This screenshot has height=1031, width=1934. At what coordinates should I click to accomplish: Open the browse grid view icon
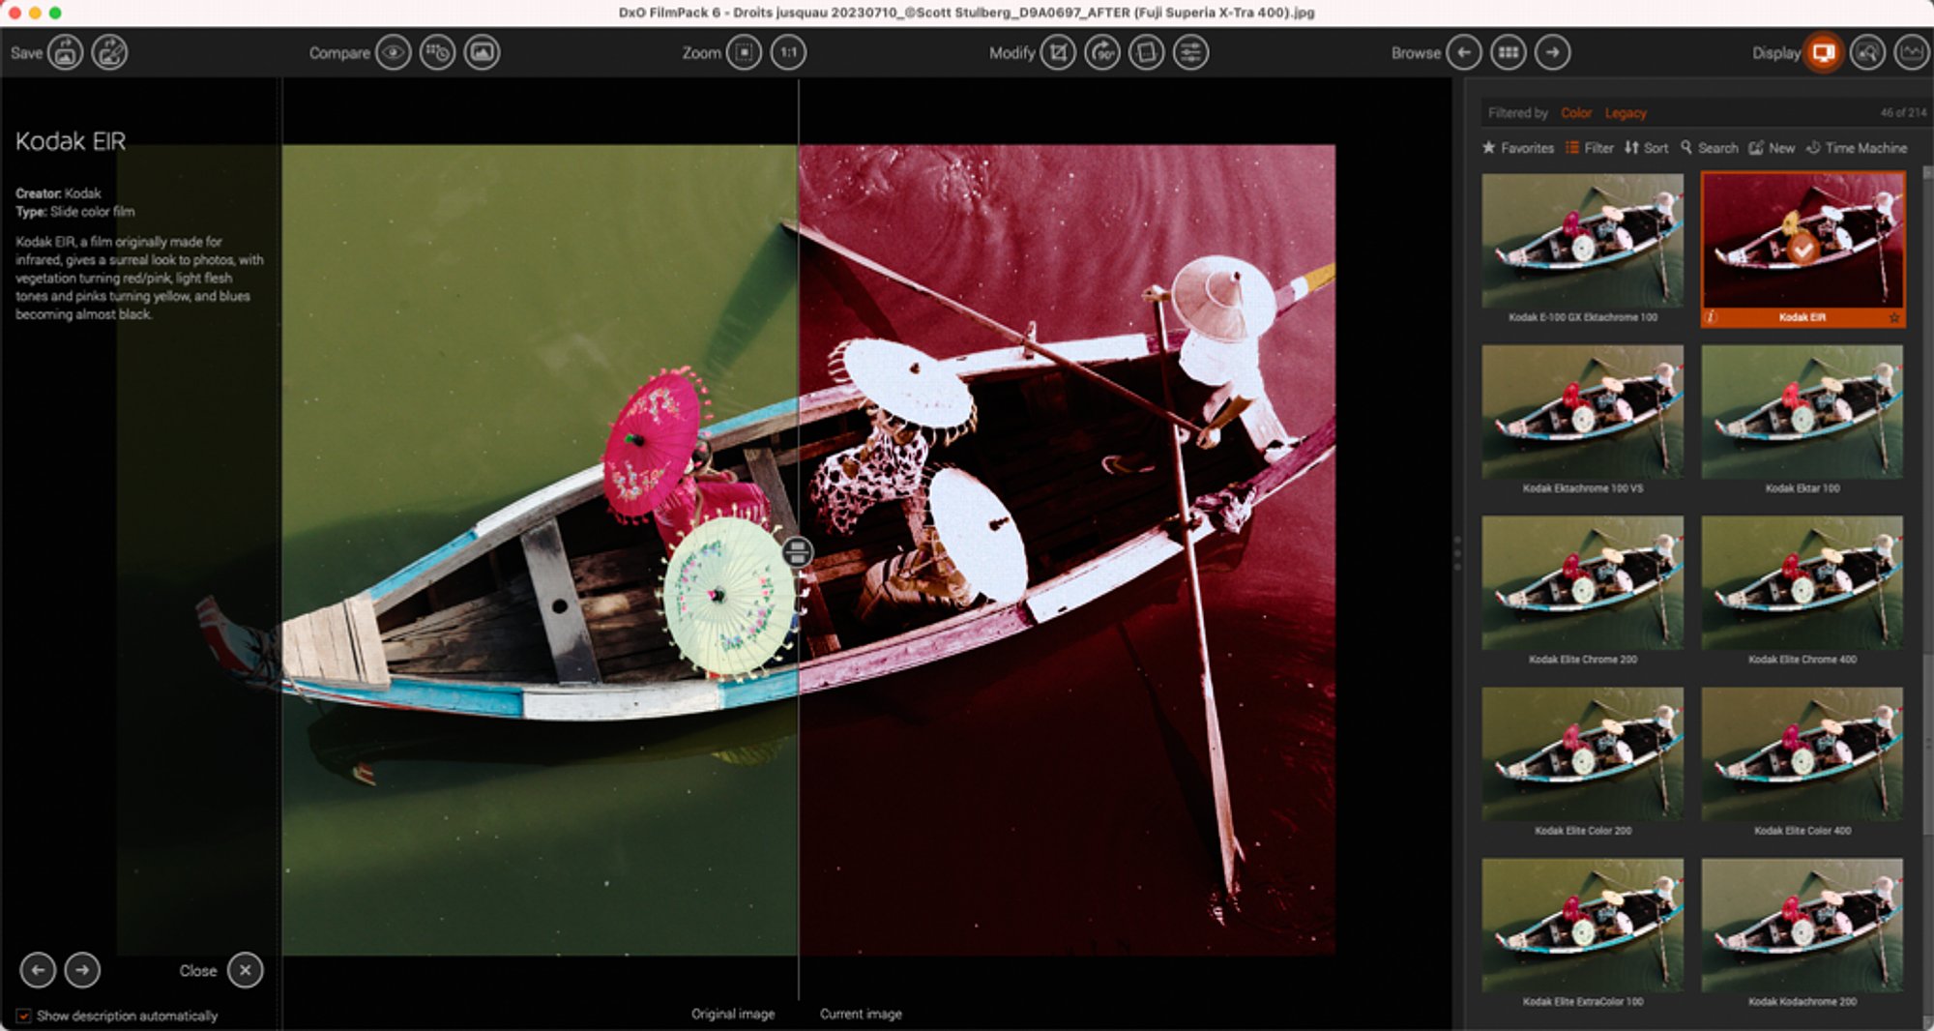[1509, 52]
